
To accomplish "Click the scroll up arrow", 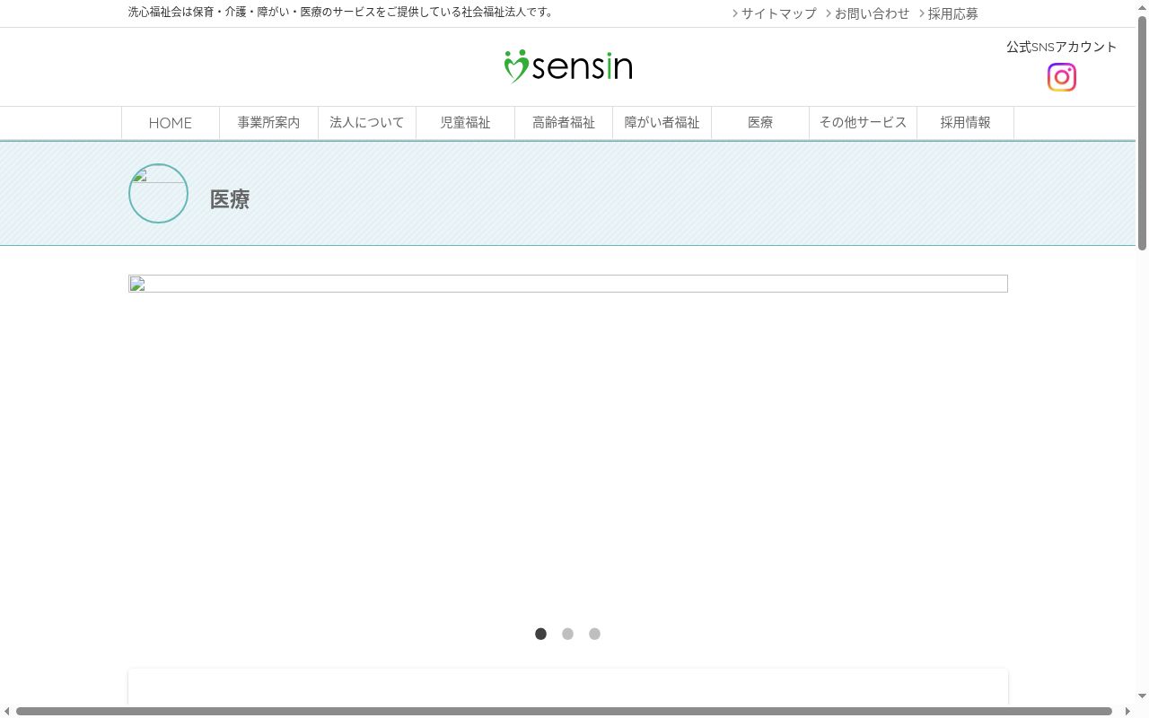I will [x=1142, y=6].
